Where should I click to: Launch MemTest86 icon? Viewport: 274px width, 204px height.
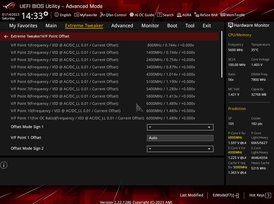pyautogui.click(x=223, y=15)
